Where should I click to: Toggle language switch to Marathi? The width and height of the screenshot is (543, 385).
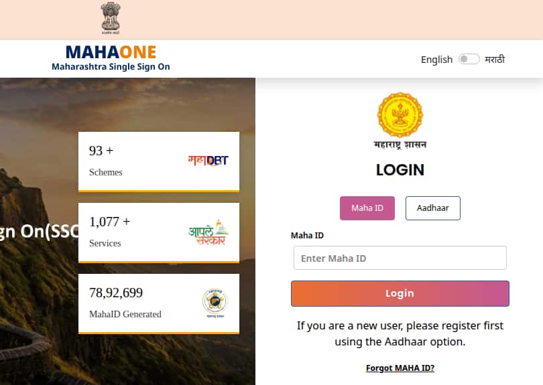coord(469,59)
